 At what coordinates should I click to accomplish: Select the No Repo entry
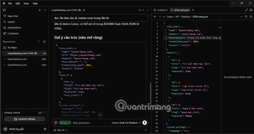coord(25,47)
